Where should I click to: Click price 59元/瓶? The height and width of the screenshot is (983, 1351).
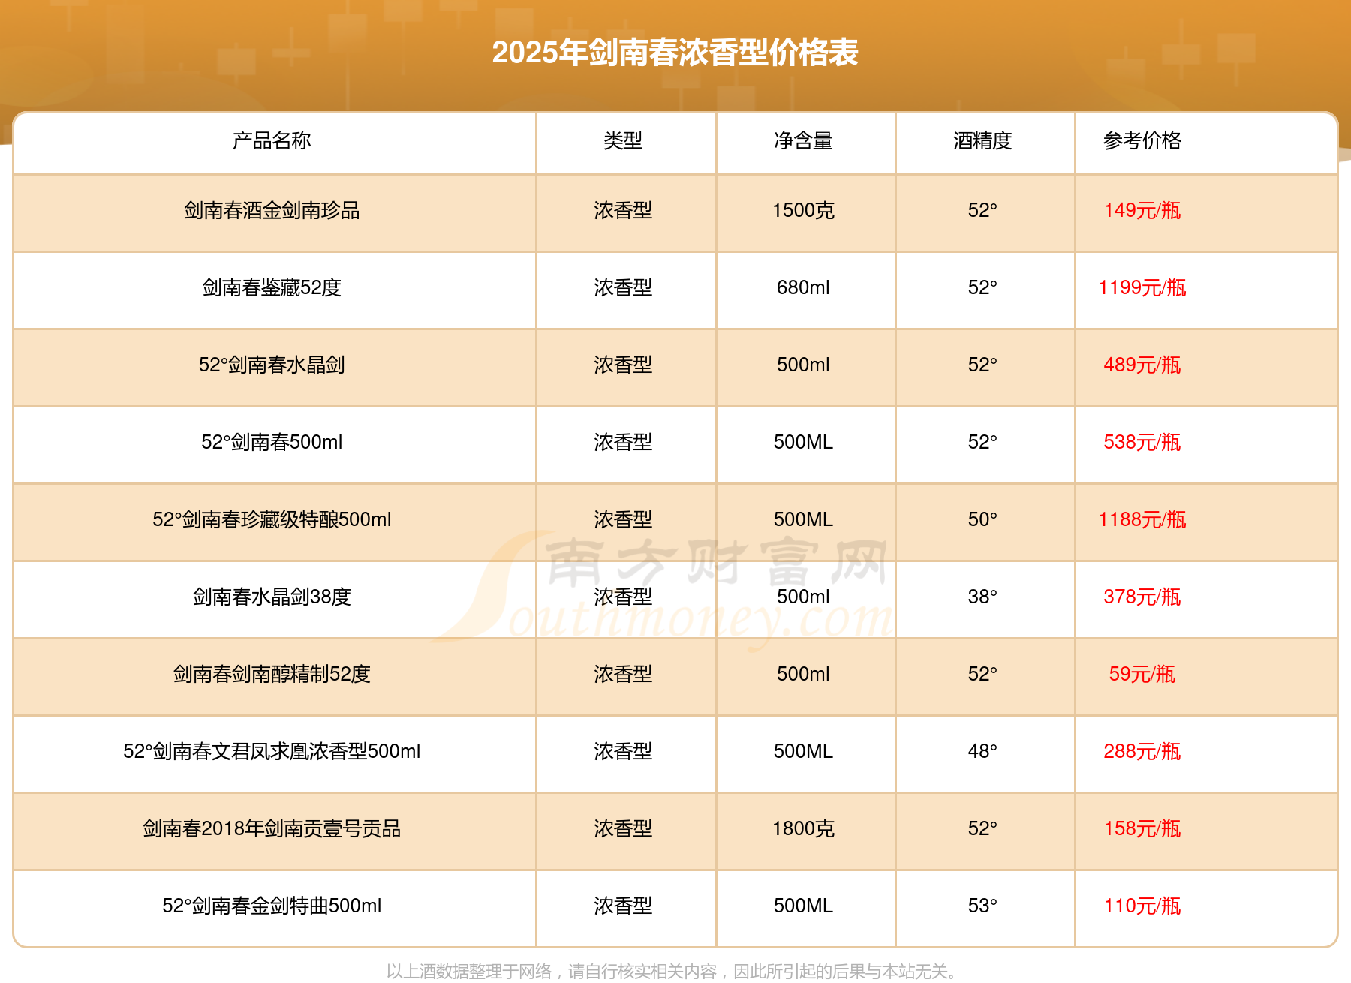(1142, 674)
